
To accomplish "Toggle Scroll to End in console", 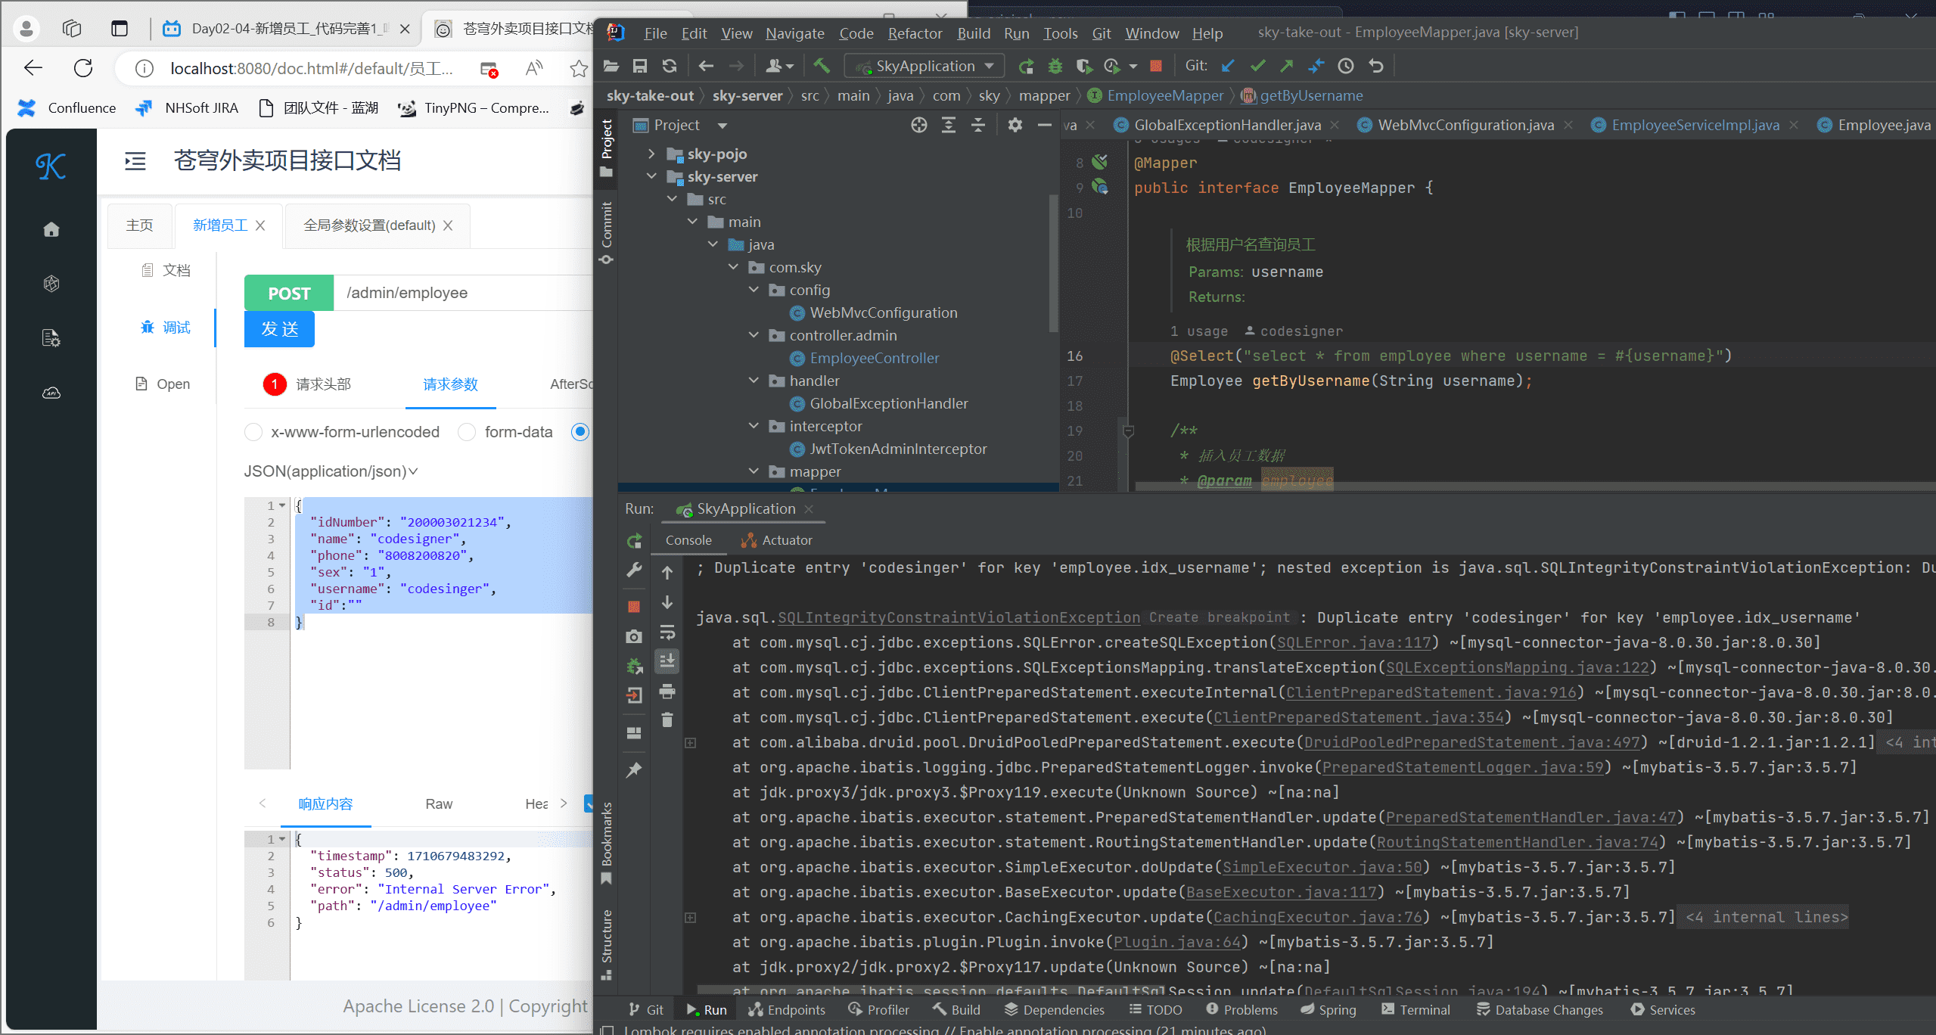I will click(x=667, y=661).
